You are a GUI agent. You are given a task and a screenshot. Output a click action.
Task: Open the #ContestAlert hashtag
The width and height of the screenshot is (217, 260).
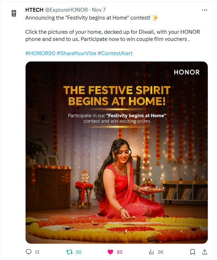[115, 53]
